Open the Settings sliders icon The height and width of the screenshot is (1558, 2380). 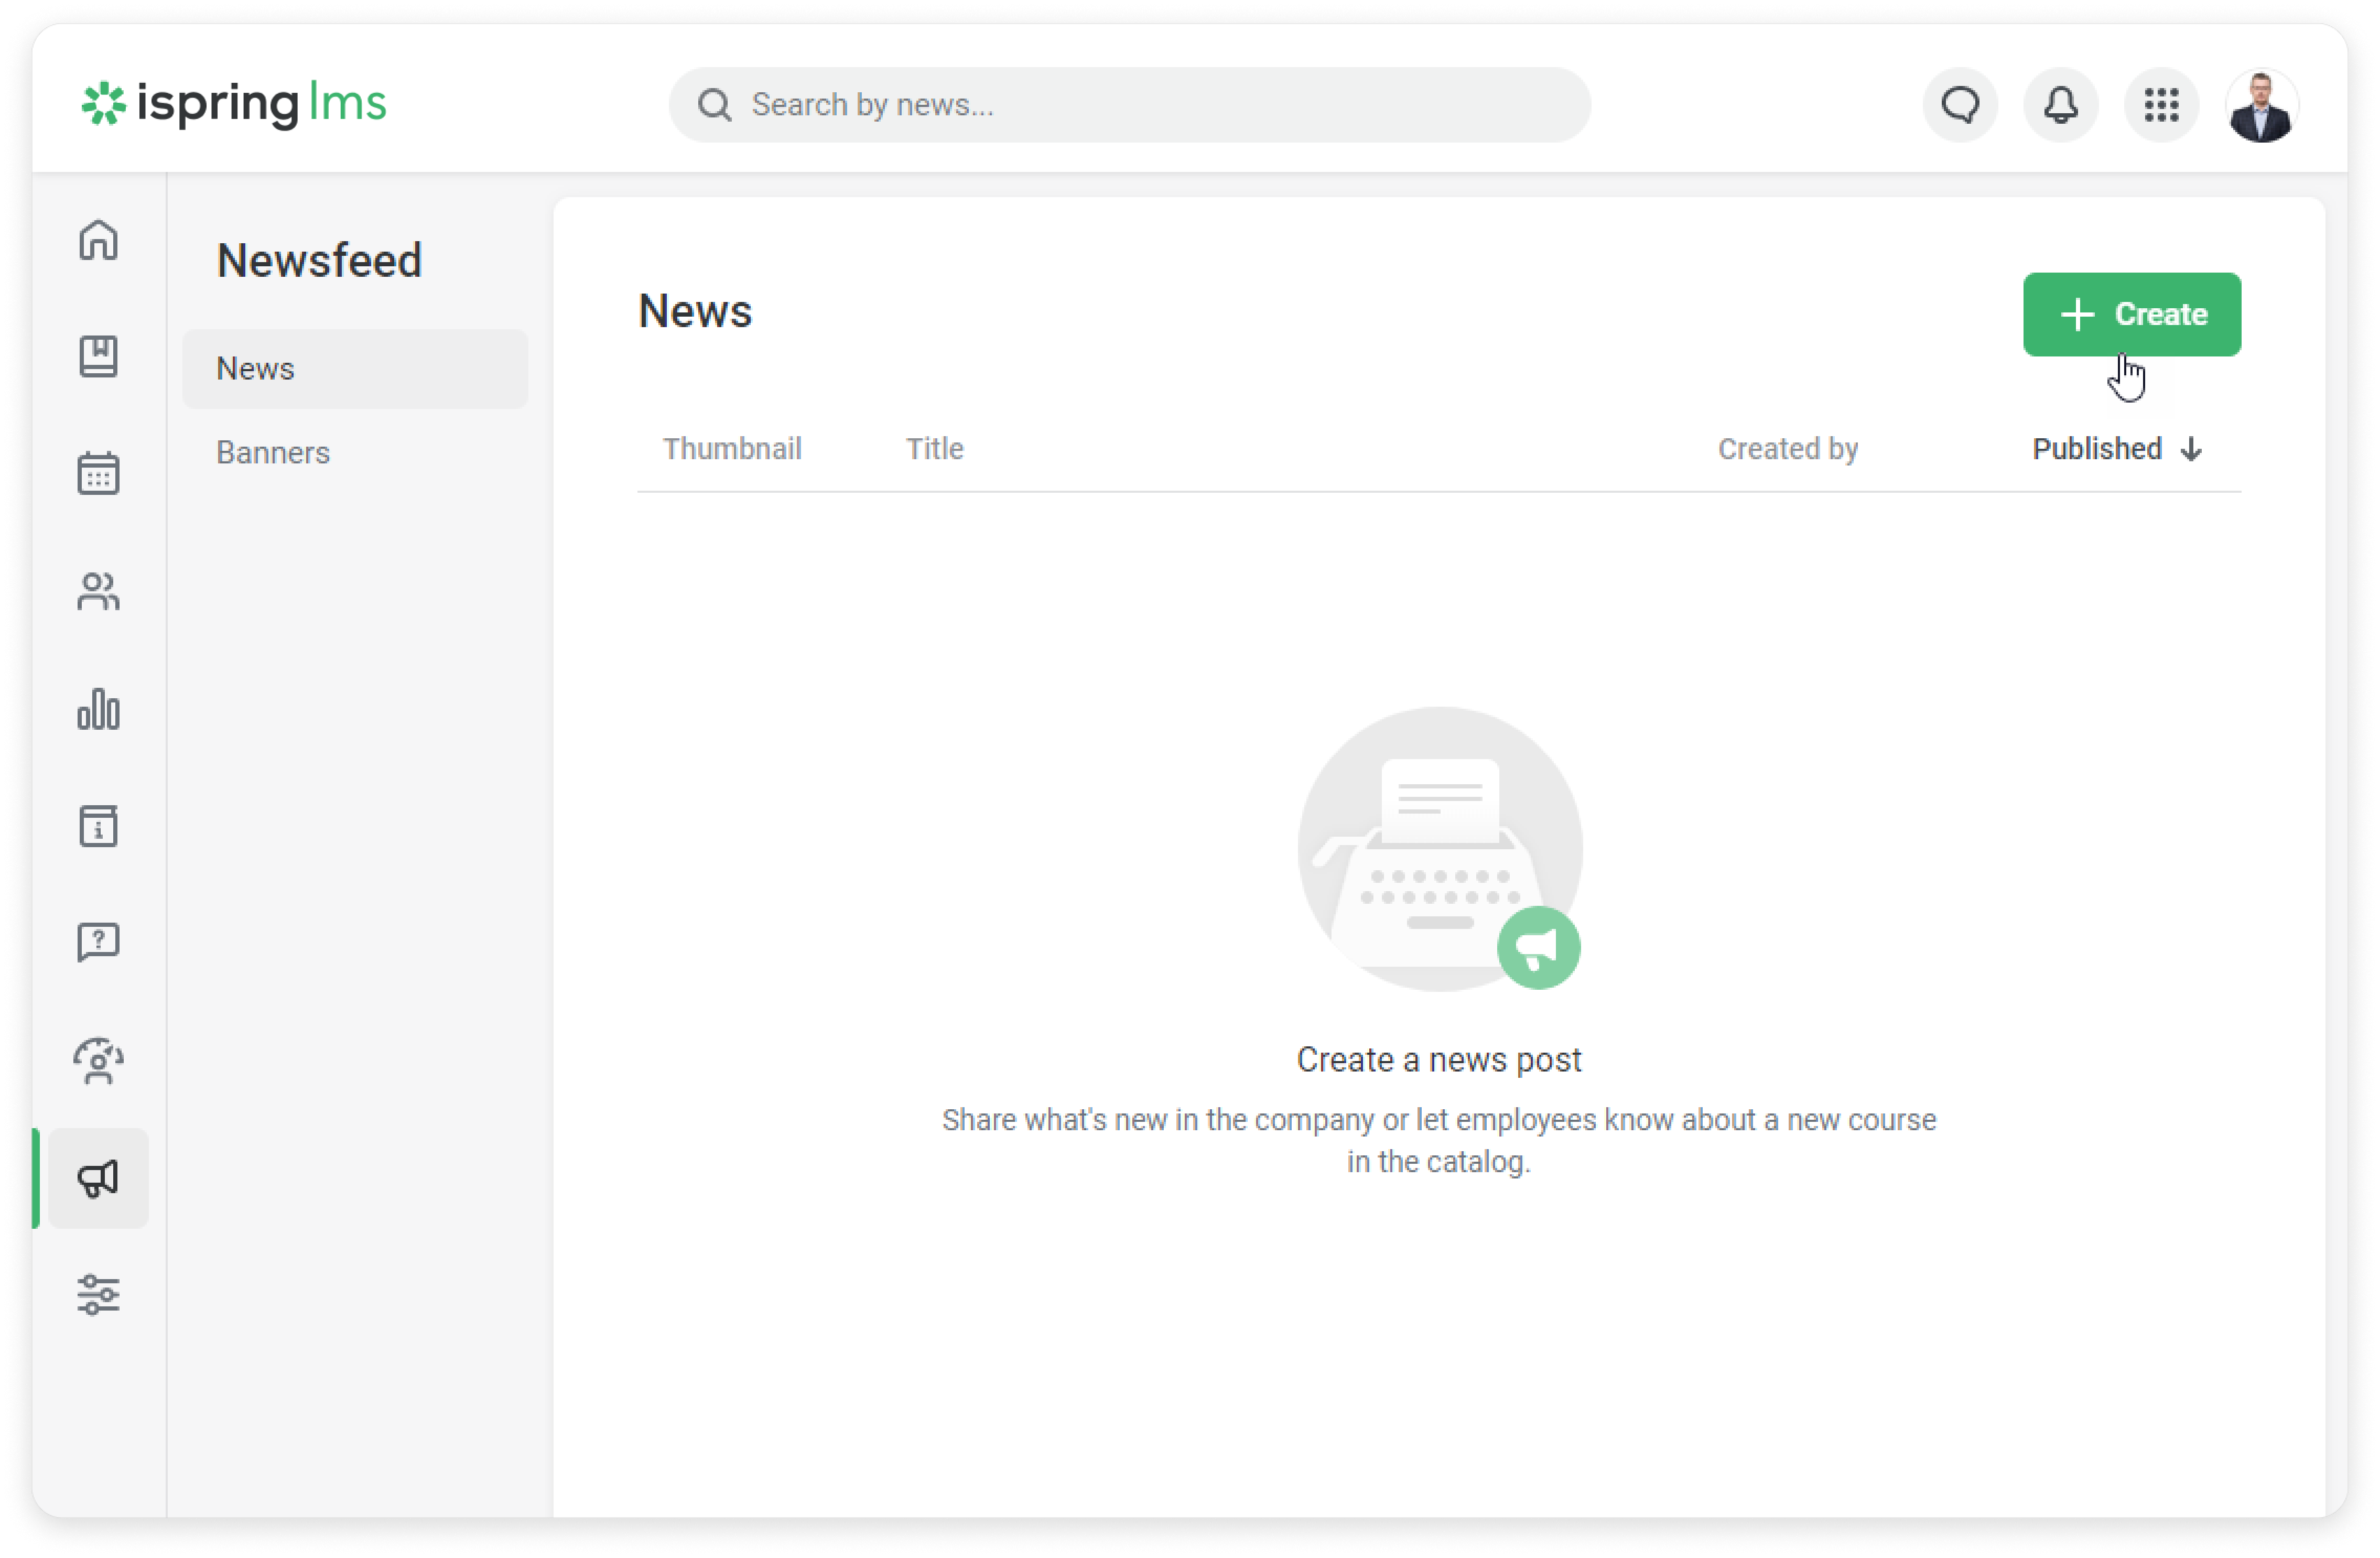pos(98,1295)
